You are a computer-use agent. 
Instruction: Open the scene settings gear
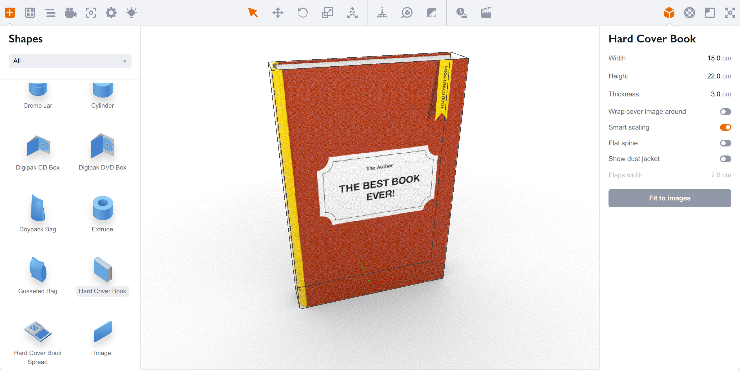pyautogui.click(x=111, y=13)
